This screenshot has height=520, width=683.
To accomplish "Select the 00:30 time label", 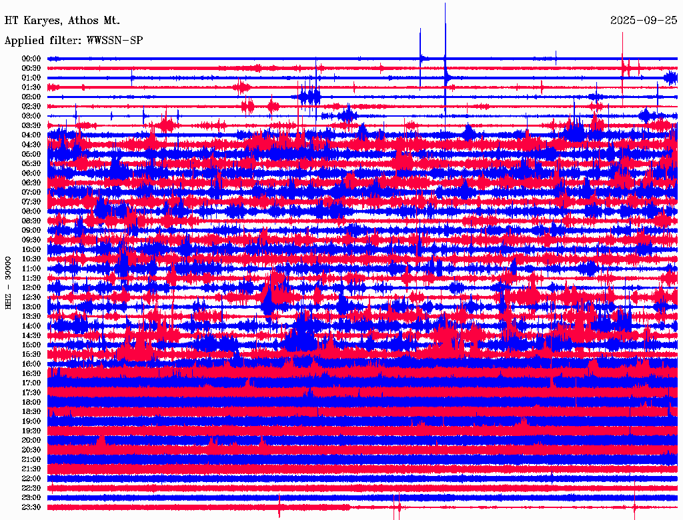I will click(31, 69).
